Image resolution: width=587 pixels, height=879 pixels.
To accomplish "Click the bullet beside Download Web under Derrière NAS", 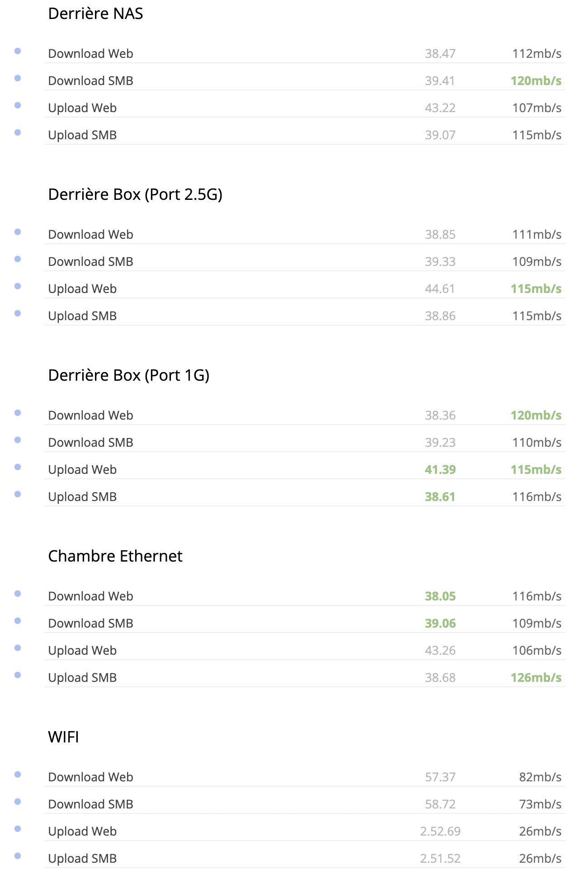I will 18,51.
